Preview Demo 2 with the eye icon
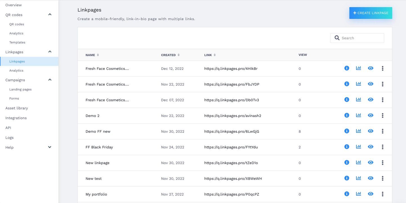 [371, 115]
